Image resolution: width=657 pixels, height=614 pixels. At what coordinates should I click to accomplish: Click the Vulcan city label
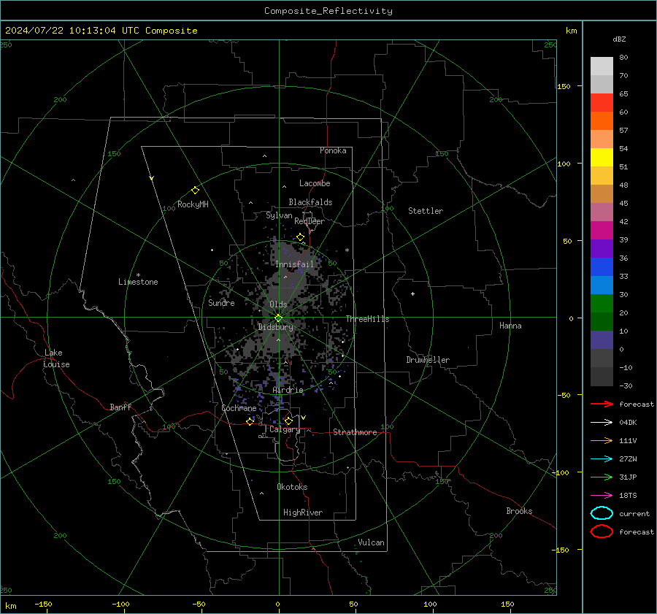pyautogui.click(x=372, y=542)
